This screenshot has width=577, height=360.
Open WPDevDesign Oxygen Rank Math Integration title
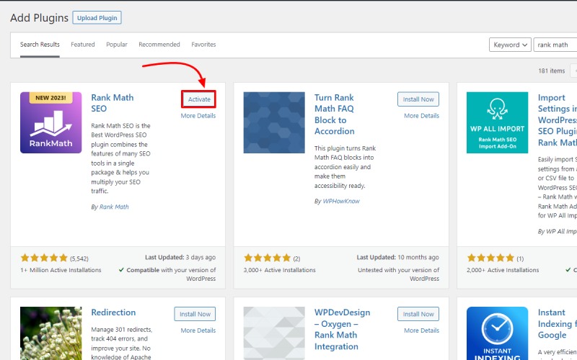coord(342,329)
